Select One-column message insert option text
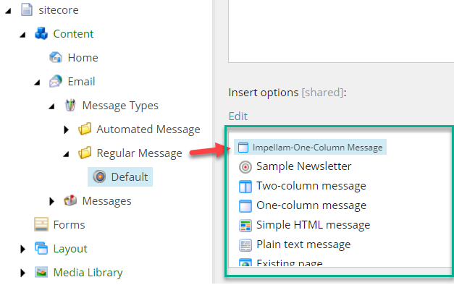The height and width of the screenshot is (285, 454). [311, 205]
